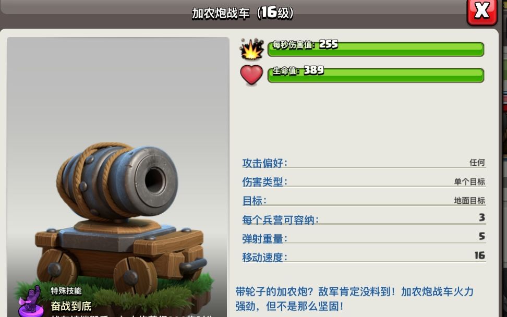Click the 加农炮战车 (16级) title
The image size is (507, 317).
243,13
